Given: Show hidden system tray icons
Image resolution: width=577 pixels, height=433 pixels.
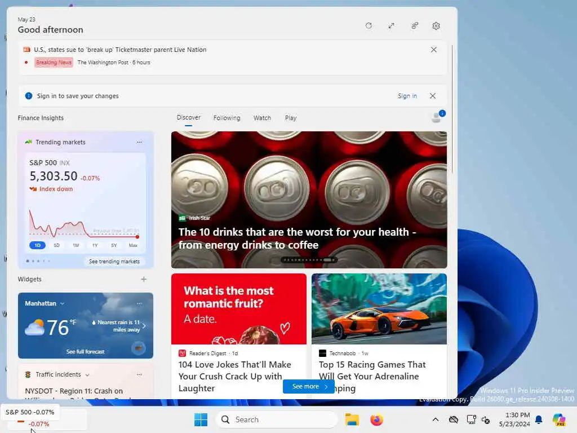Looking at the screenshot, I should [x=436, y=419].
